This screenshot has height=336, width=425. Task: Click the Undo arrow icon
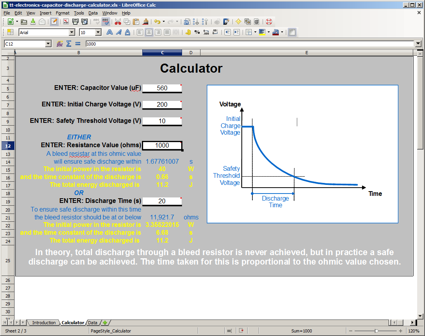coord(157,22)
